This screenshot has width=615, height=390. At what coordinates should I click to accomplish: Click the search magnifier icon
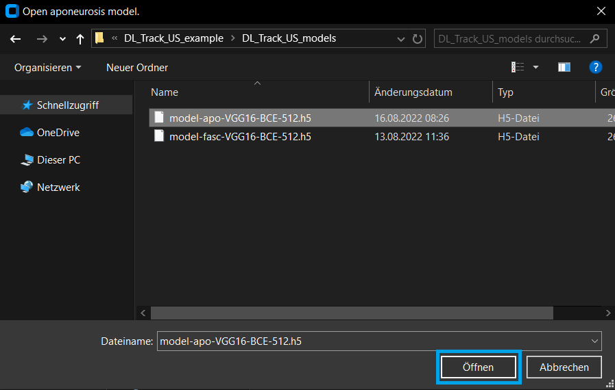tap(594, 38)
